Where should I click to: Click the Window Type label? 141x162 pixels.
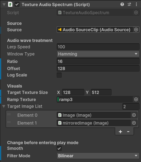point(21,54)
